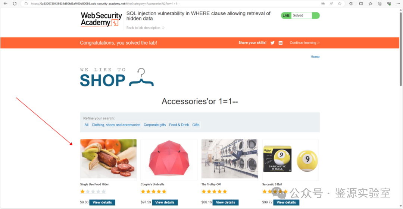This screenshot has width=403, height=209.
Task: Click in the browser address bar
Action: click(170, 4)
